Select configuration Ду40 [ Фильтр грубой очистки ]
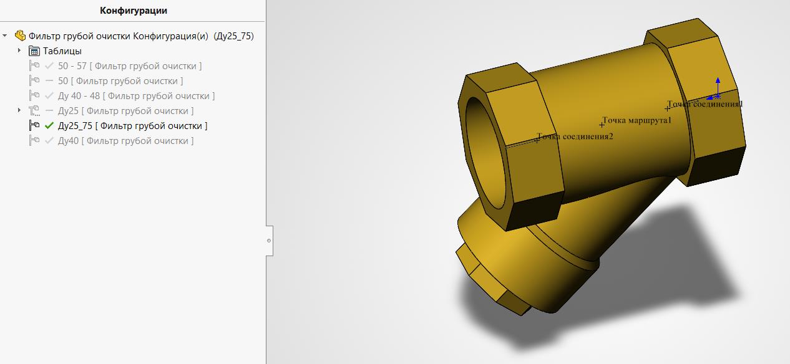 point(125,140)
